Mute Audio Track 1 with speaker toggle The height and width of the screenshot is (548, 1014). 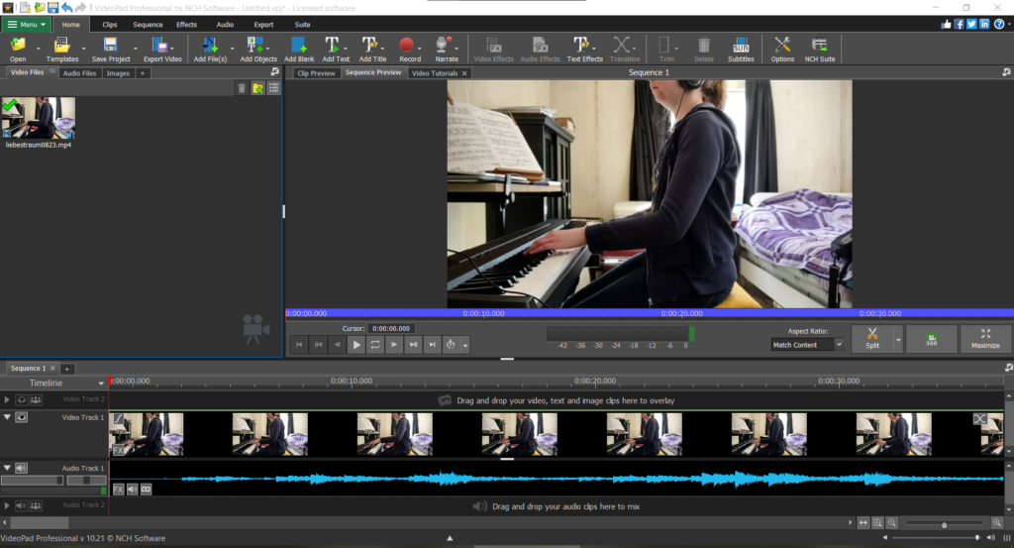(22, 468)
